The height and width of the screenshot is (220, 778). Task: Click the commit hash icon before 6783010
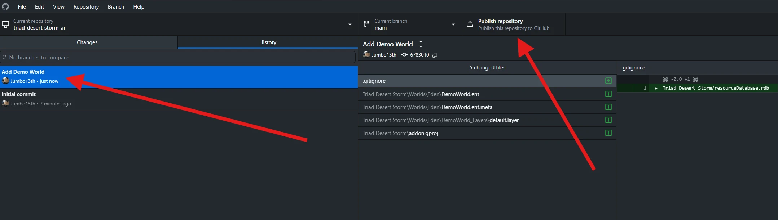[404, 55]
